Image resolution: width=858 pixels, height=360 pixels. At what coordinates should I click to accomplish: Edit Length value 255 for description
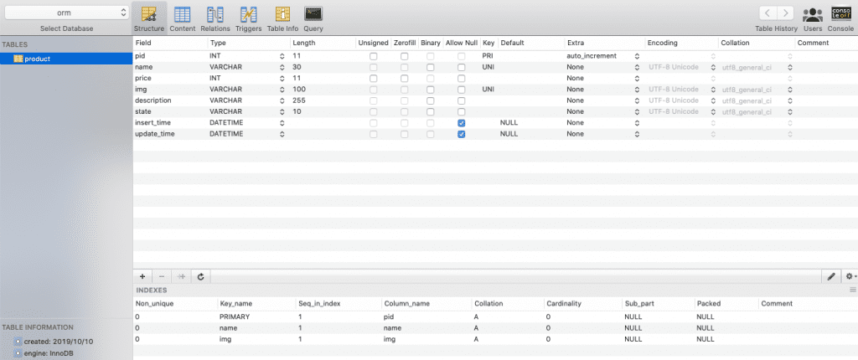click(x=299, y=100)
